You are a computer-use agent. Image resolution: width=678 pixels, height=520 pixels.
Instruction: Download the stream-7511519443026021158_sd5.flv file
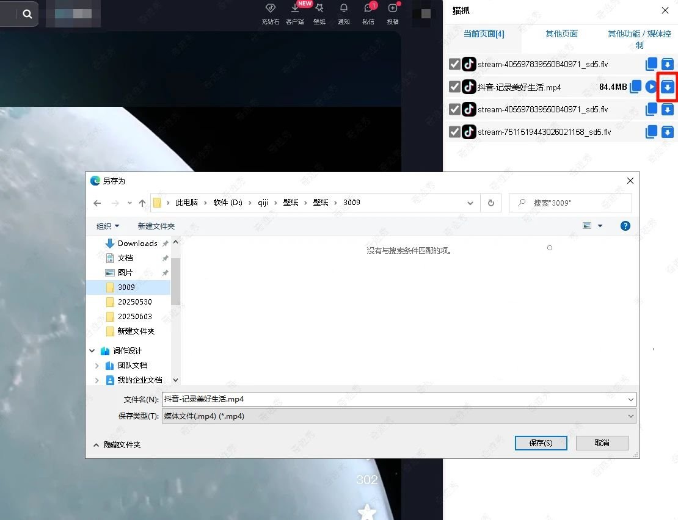[668, 132]
